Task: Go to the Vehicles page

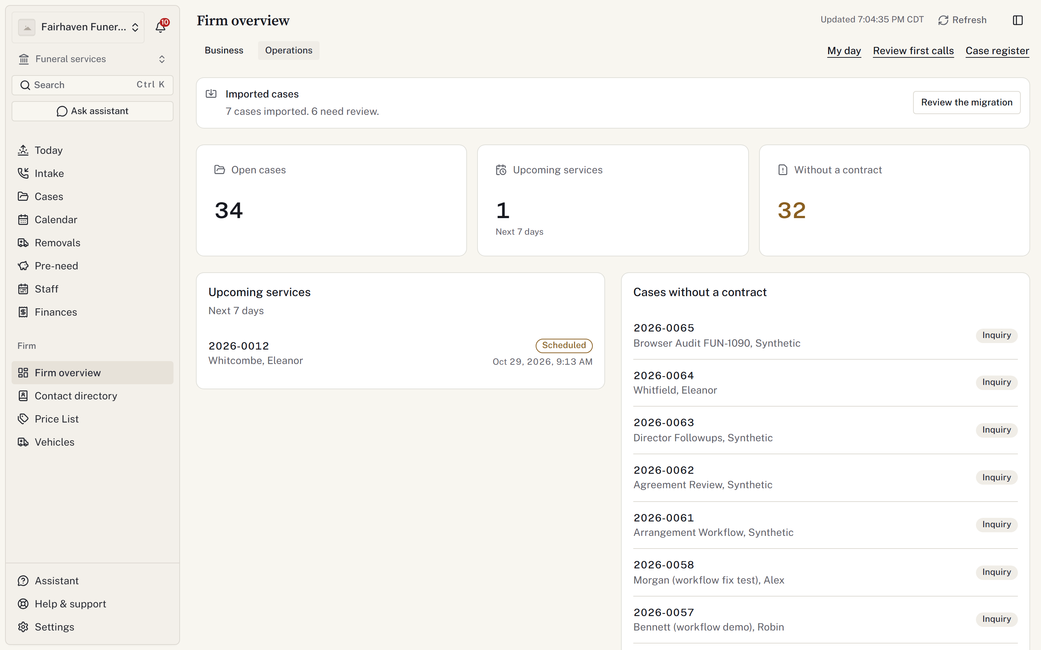Action: pyautogui.click(x=93, y=442)
